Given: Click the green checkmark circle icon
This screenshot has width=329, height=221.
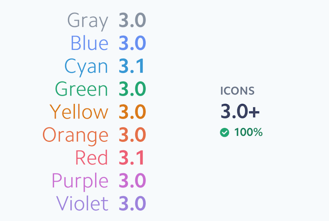Looking at the screenshot, I should [225, 133].
